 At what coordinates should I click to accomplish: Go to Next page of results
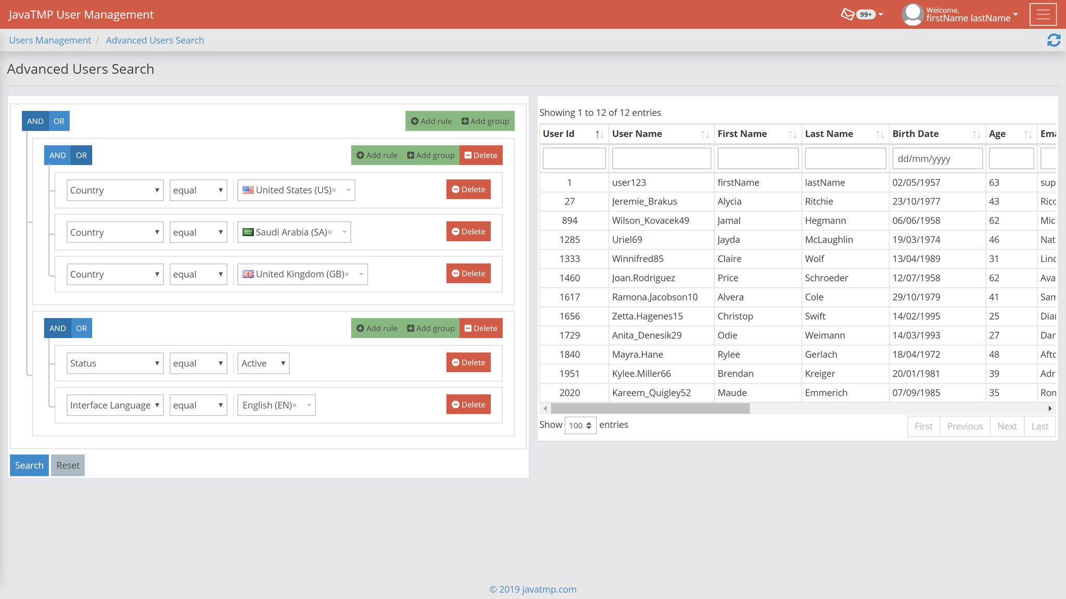coord(1007,426)
